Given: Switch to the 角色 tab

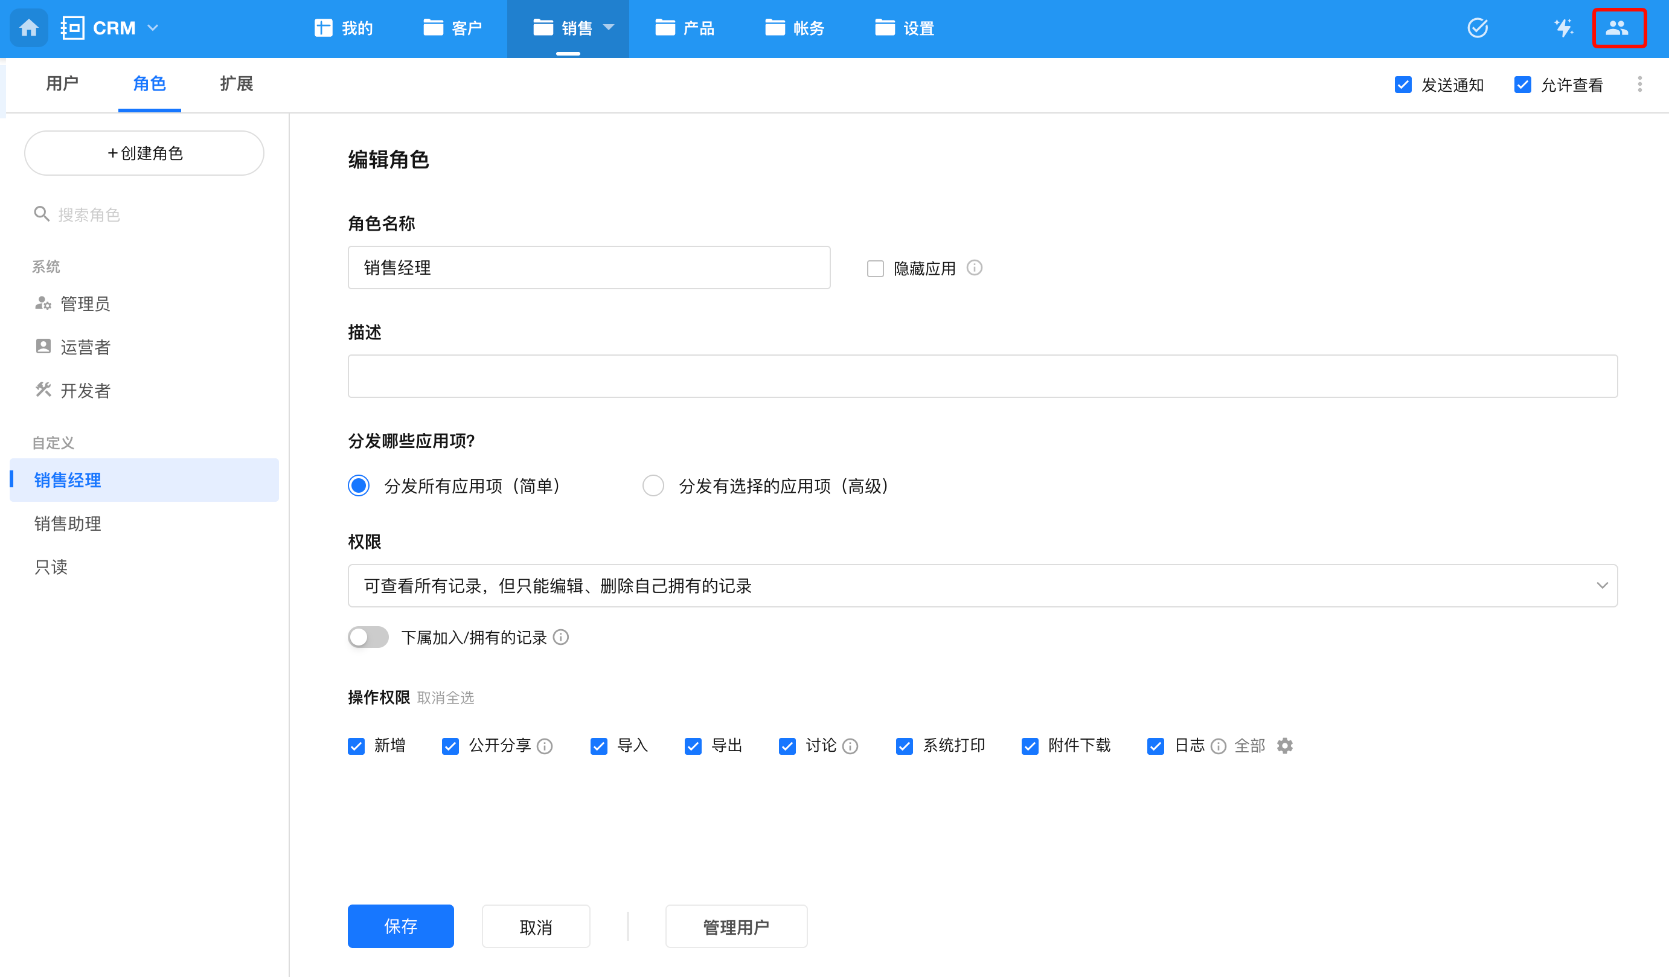Looking at the screenshot, I should click(x=150, y=83).
